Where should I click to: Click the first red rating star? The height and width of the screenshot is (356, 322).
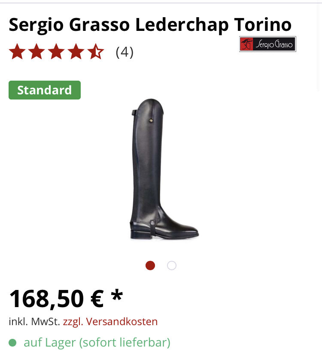[x=17, y=52]
